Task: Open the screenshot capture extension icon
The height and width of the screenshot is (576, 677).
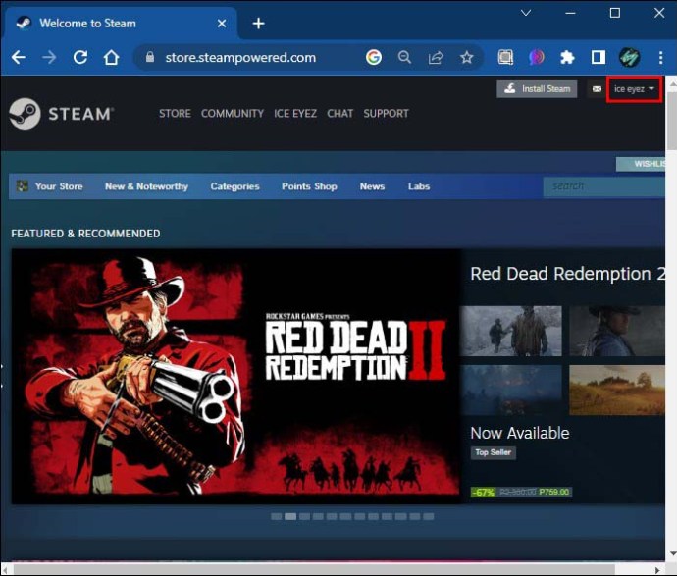Action: (x=505, y=57)
